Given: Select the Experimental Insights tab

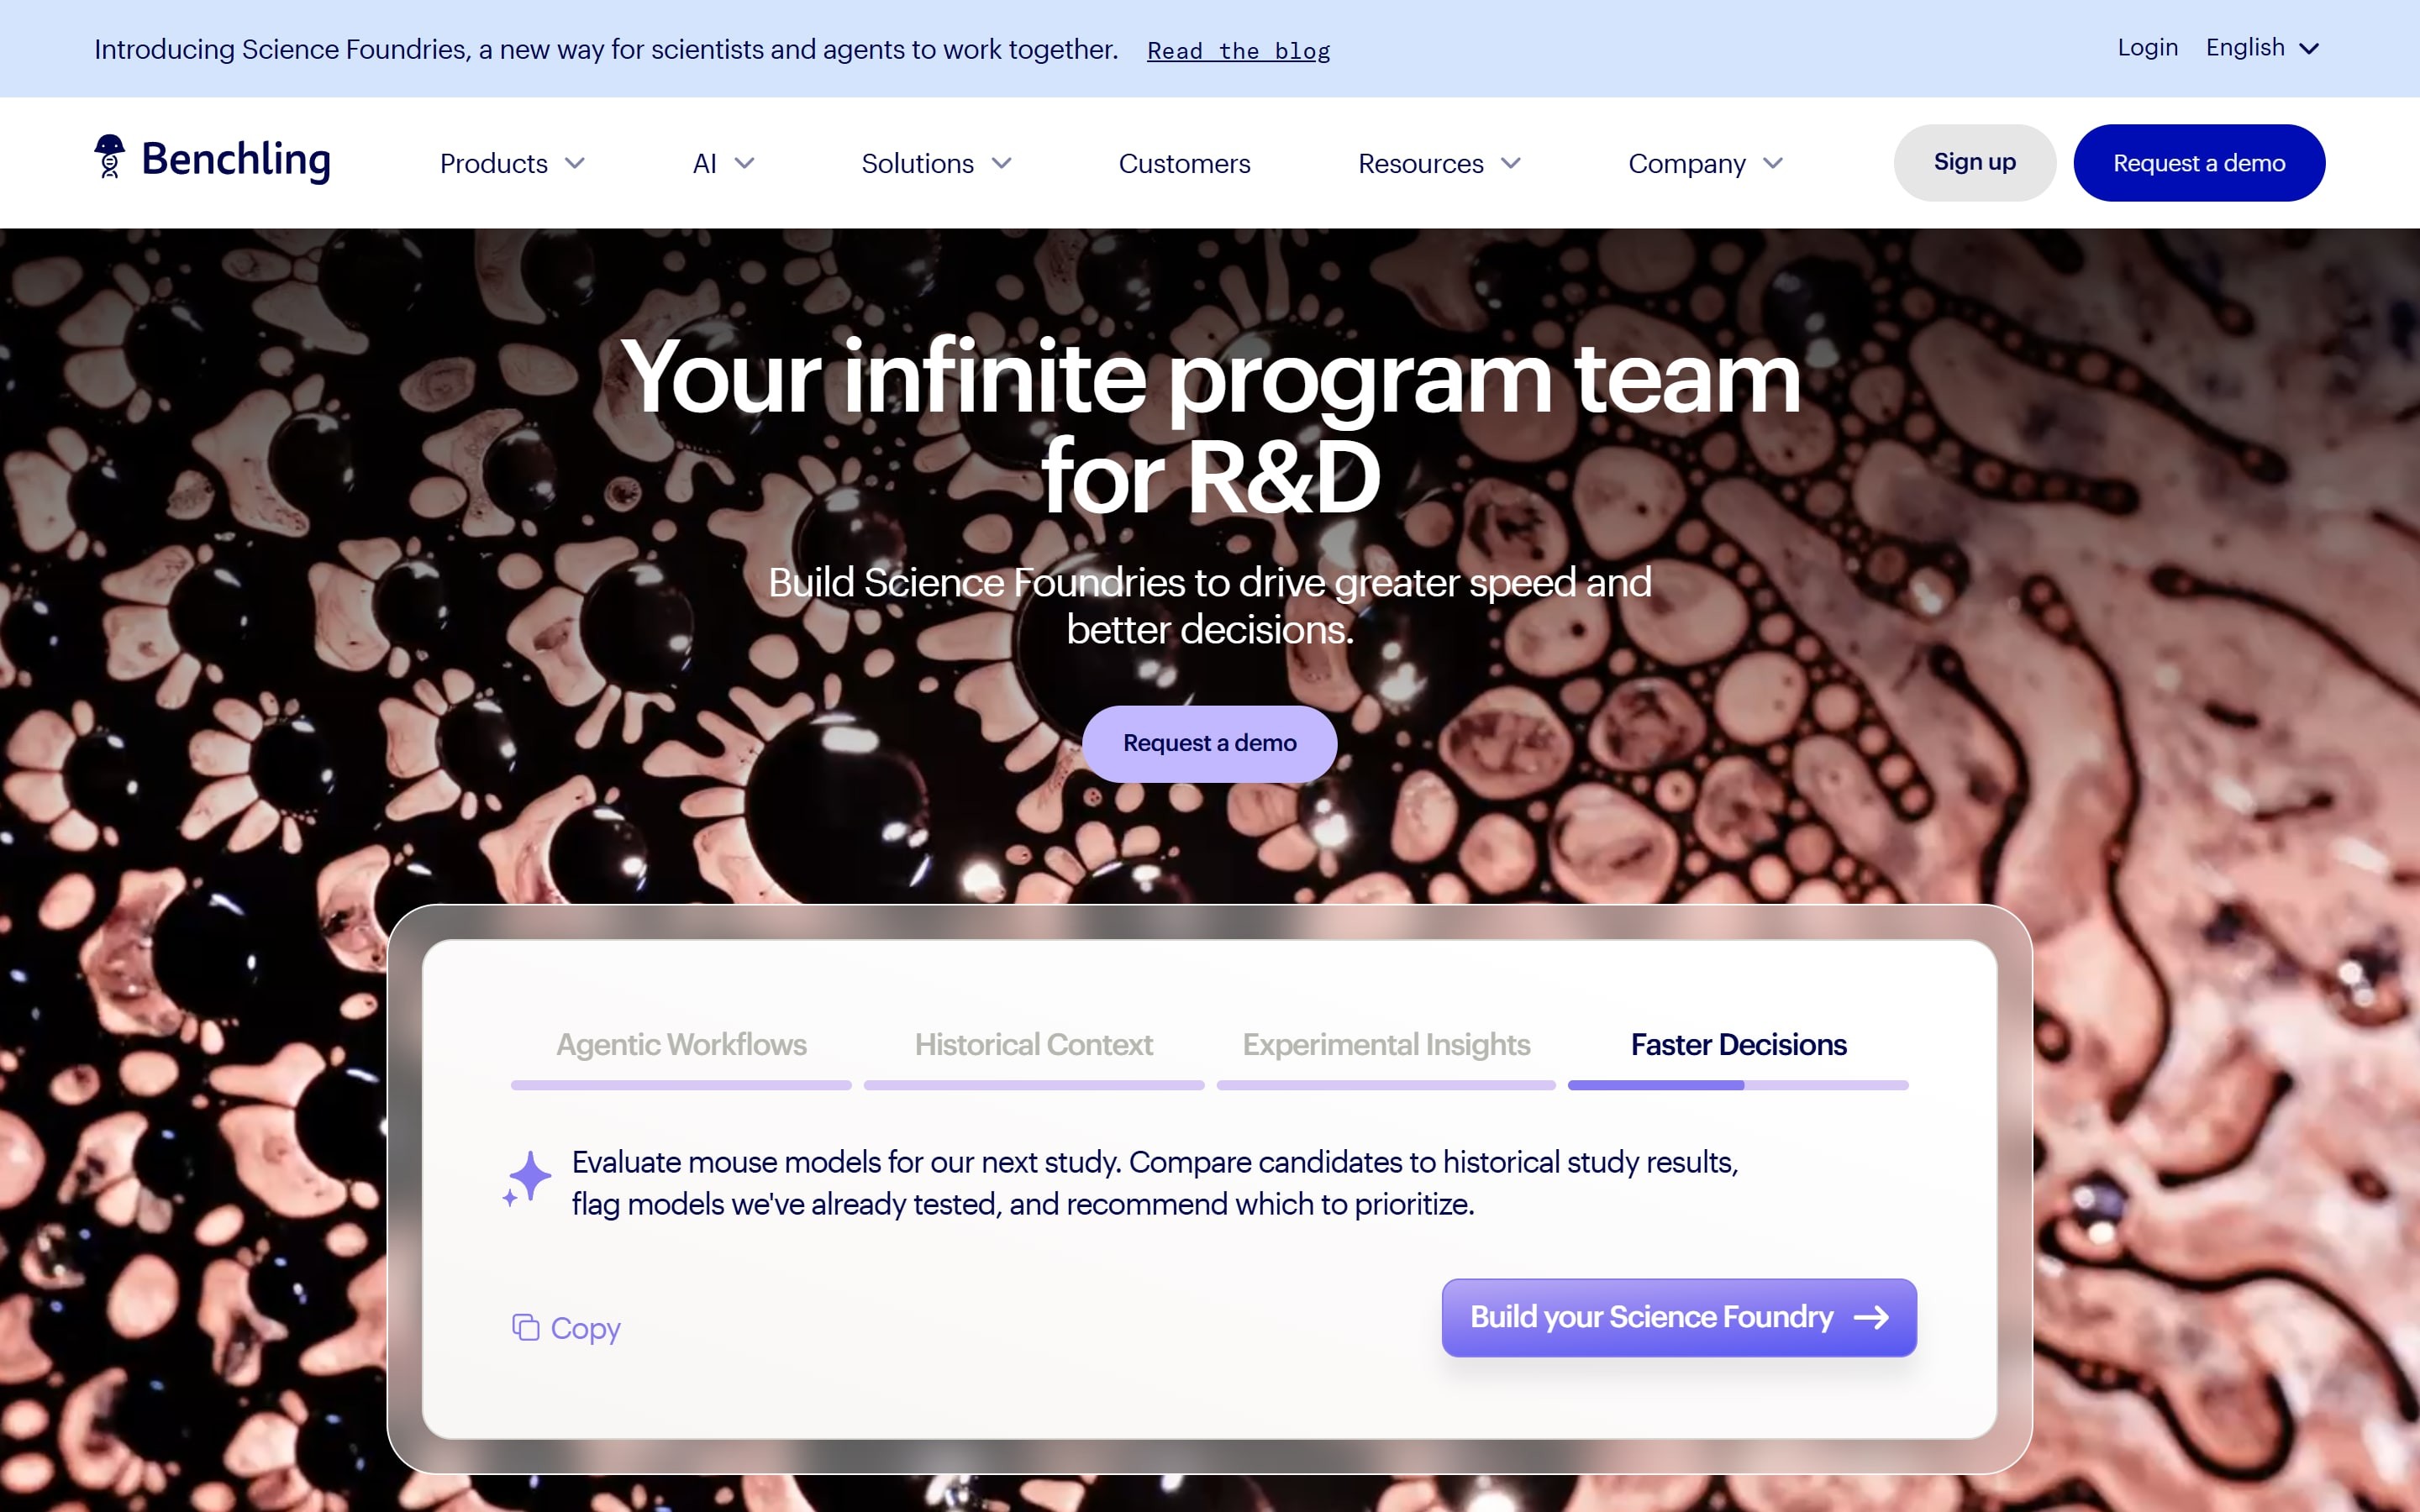Looking at the screenshot, I should click(x=1386, y=1044).
